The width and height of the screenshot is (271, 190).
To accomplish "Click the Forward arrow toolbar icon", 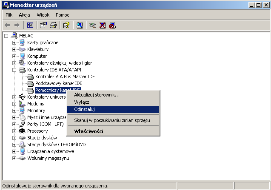I will pos(17,26).
